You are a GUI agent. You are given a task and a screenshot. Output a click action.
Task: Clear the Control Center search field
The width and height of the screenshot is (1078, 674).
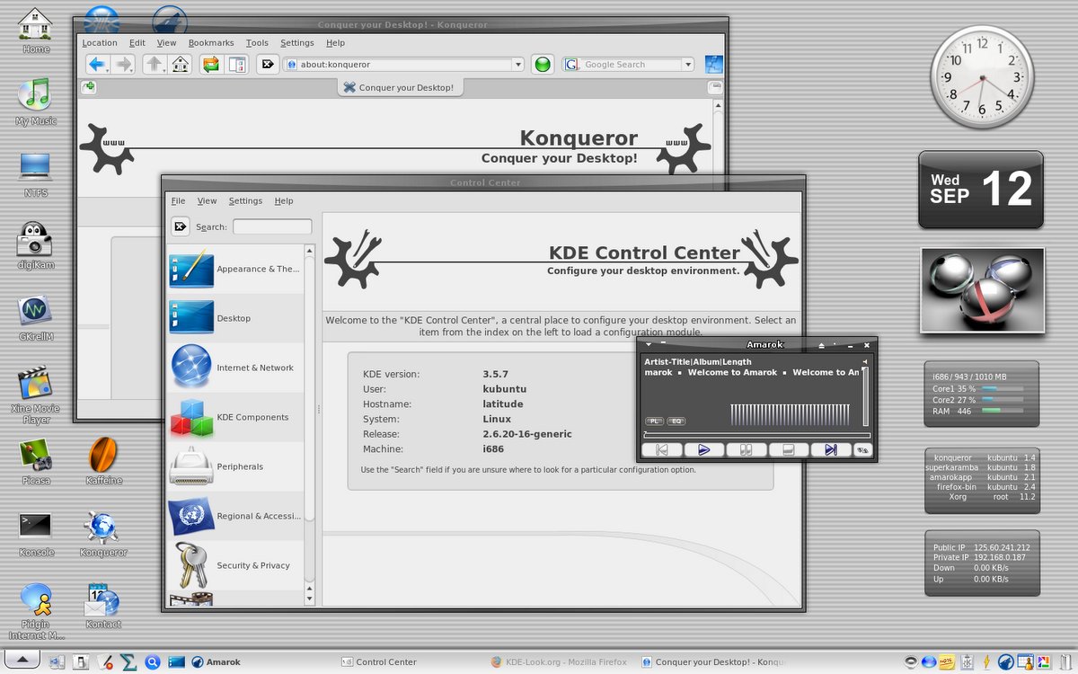click(180, 226)
